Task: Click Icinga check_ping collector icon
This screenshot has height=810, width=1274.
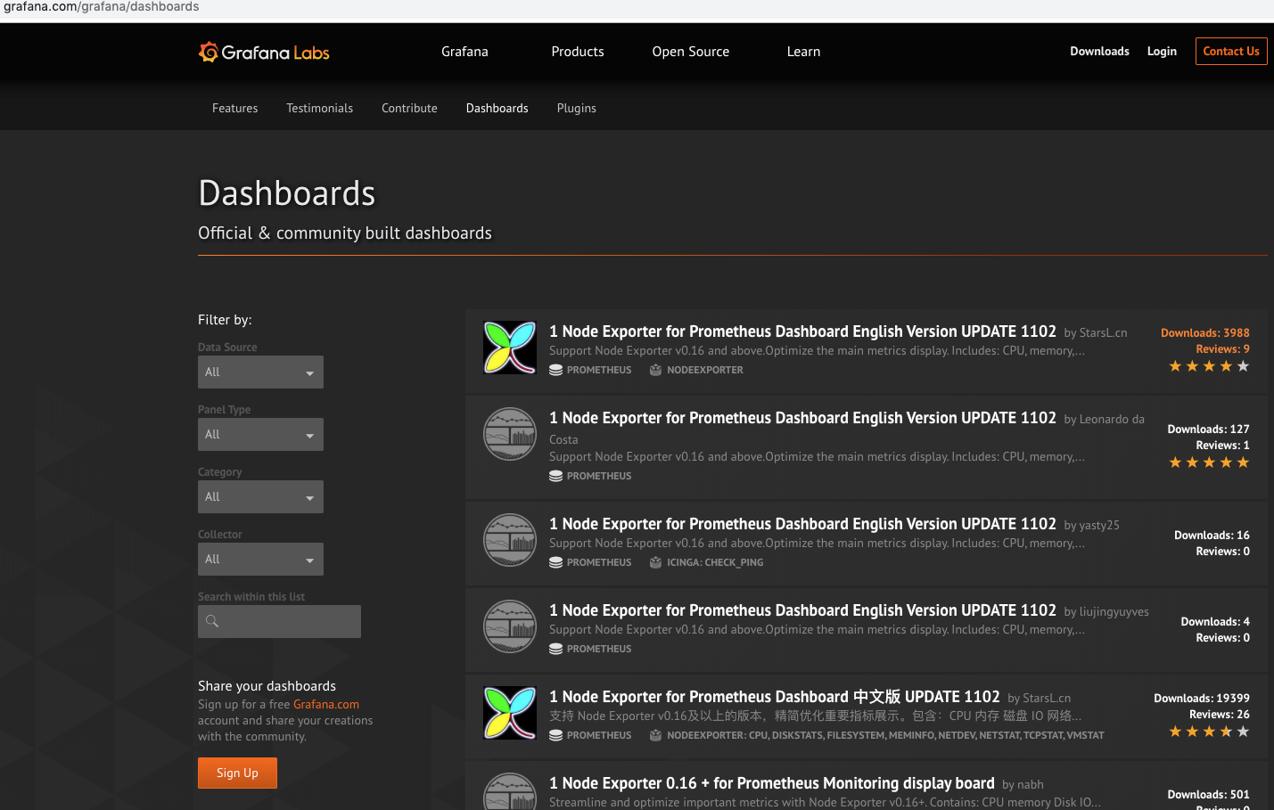Action: click(655, 562)
